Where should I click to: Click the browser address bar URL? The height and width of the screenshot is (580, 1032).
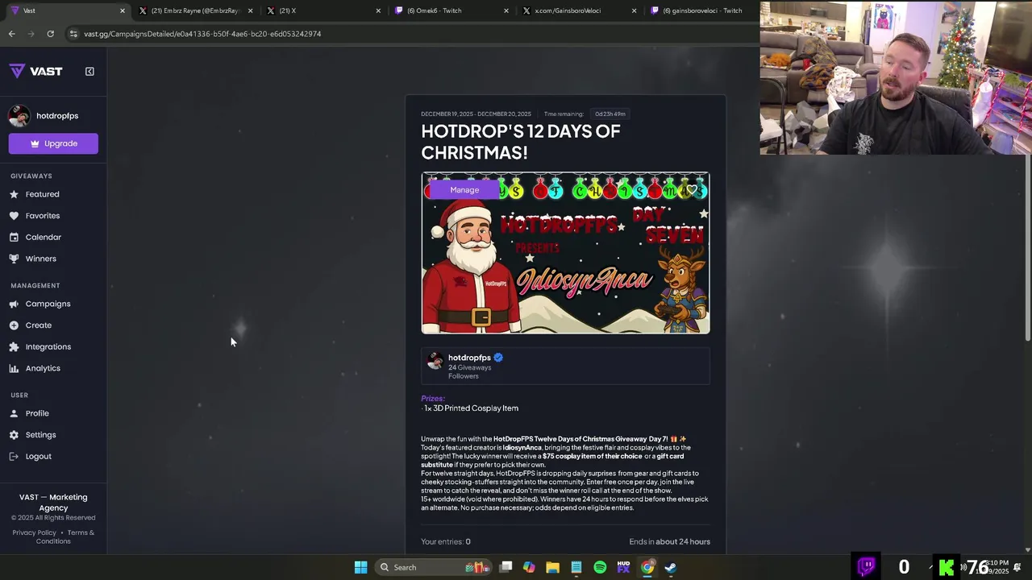click(202, 34)
